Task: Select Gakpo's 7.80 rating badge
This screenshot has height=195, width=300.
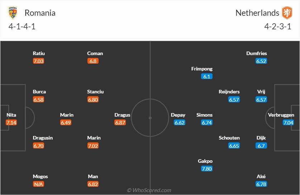Action: coord(207,169)
